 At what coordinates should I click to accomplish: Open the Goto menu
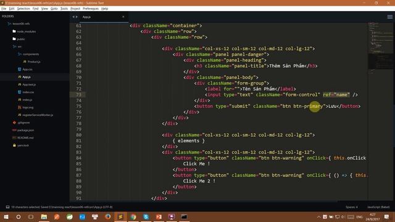(54, 9)
